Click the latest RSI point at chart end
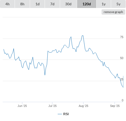The width and height of the screenshot is (126, 121). coord(123,76)
